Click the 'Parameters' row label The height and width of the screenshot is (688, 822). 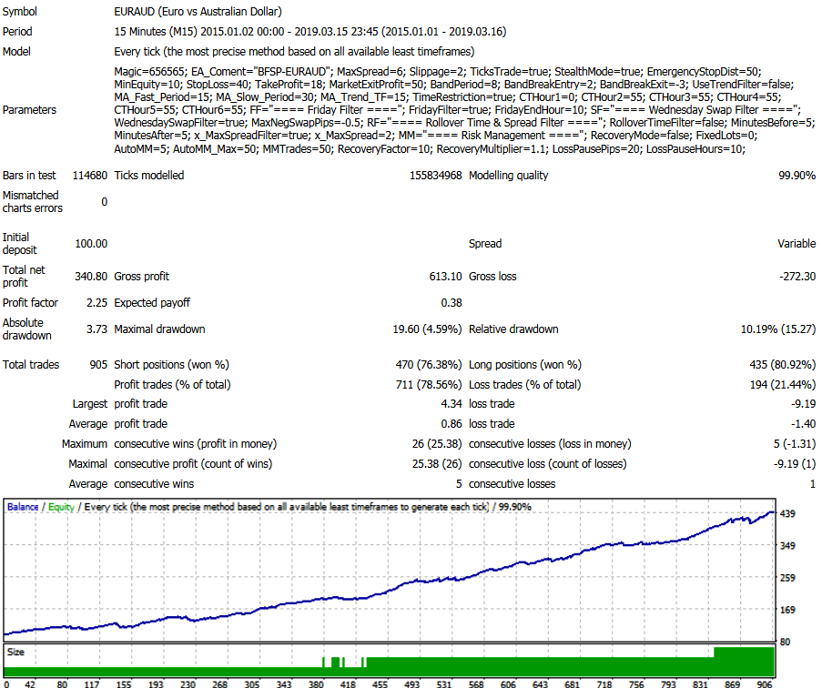point(29,110)
